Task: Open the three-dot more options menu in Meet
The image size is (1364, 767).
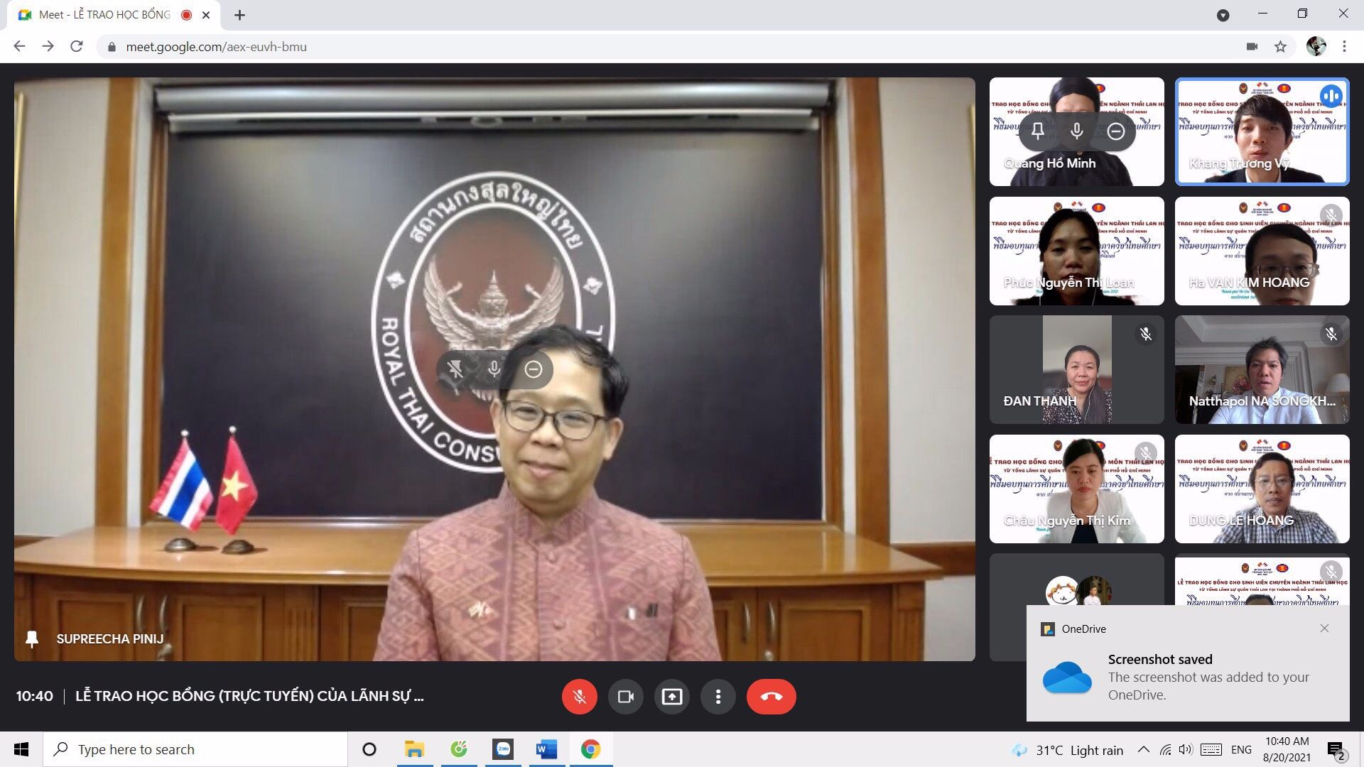Action: tap(718, 697)
